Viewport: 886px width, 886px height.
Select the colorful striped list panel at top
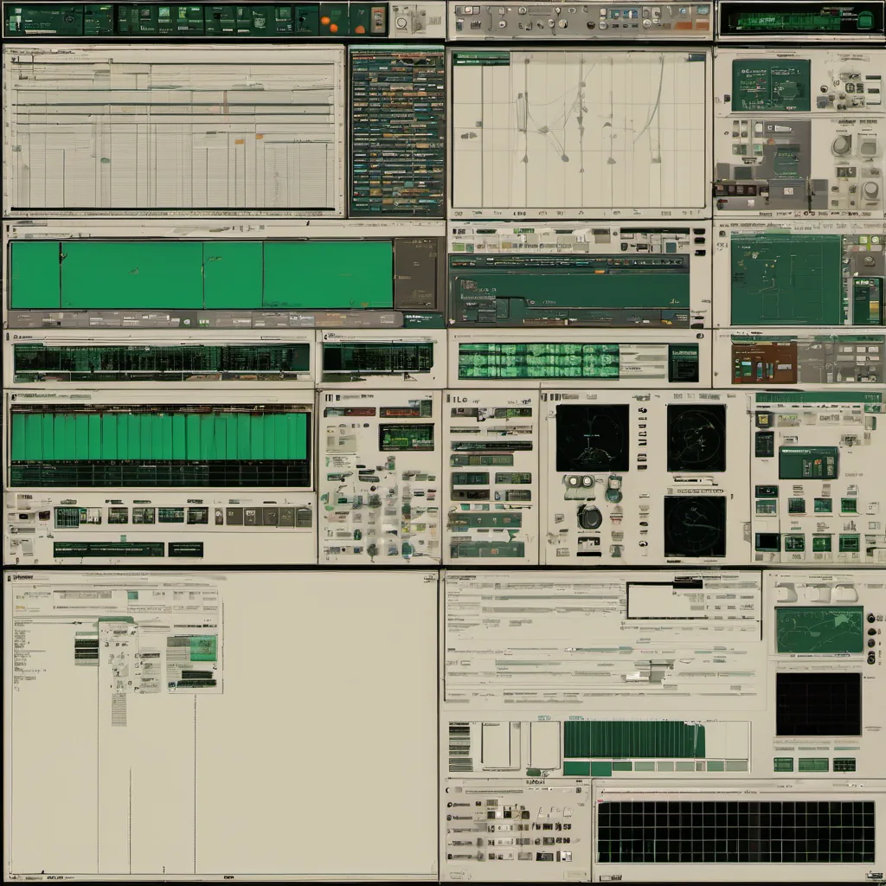click(x=397, y=132)
